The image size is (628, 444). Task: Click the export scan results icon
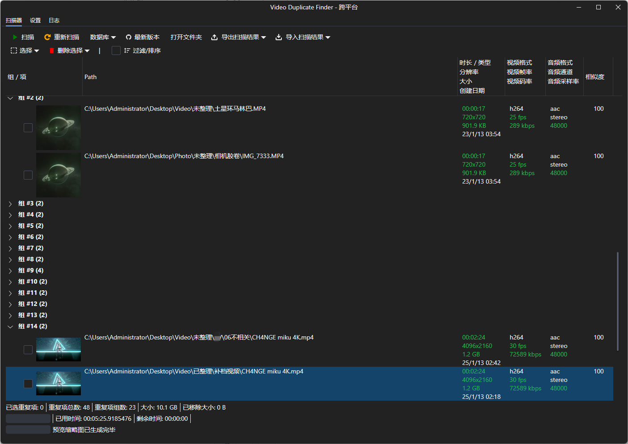(x=214, y=37)
